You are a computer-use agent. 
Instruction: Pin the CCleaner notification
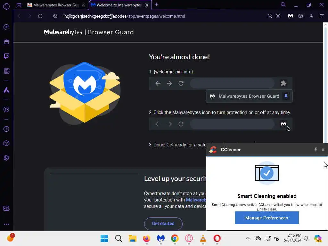point(316,149)
